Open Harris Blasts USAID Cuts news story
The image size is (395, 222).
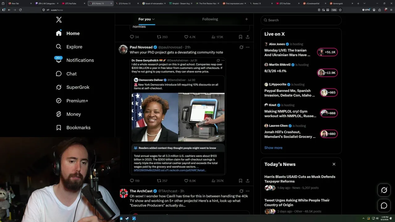[300, 179]
